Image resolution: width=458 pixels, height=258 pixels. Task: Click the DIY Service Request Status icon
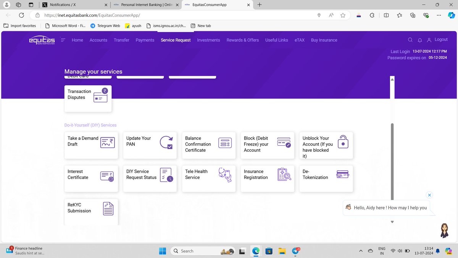pyautogui.click(x=166, y=175)
